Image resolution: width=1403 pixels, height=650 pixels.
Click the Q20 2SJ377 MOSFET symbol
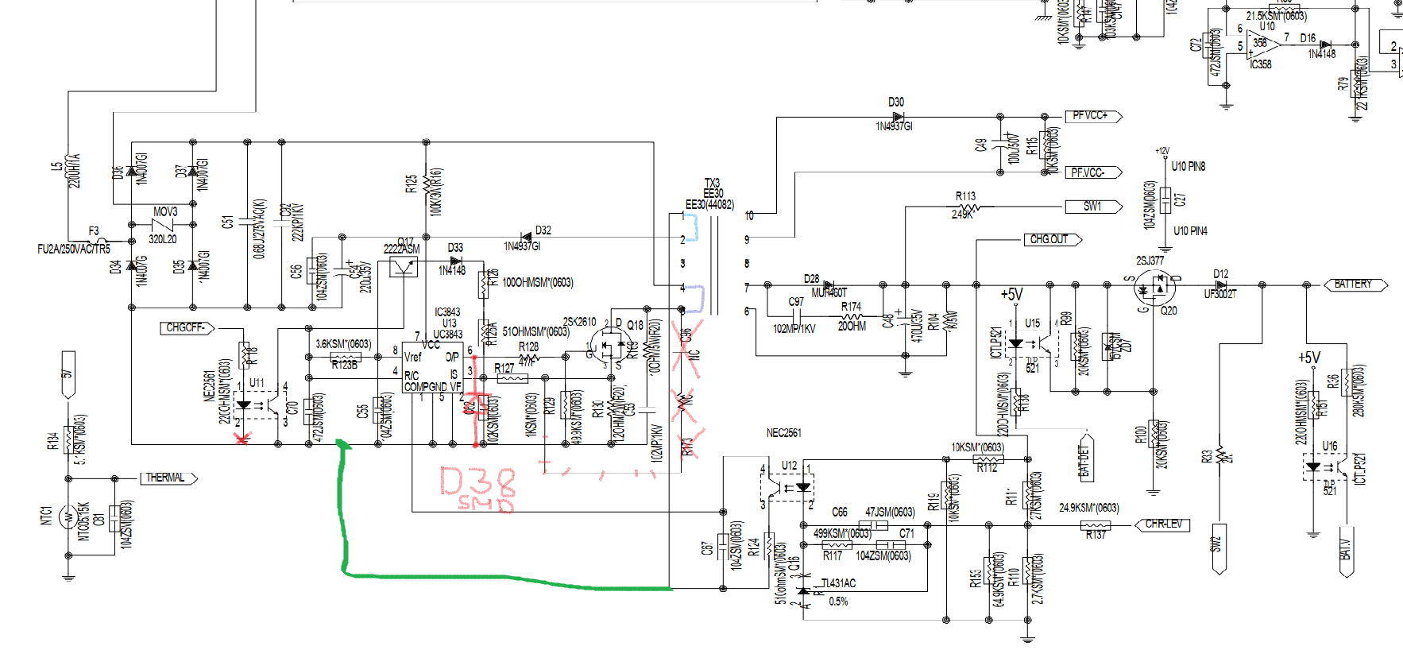1154,288
